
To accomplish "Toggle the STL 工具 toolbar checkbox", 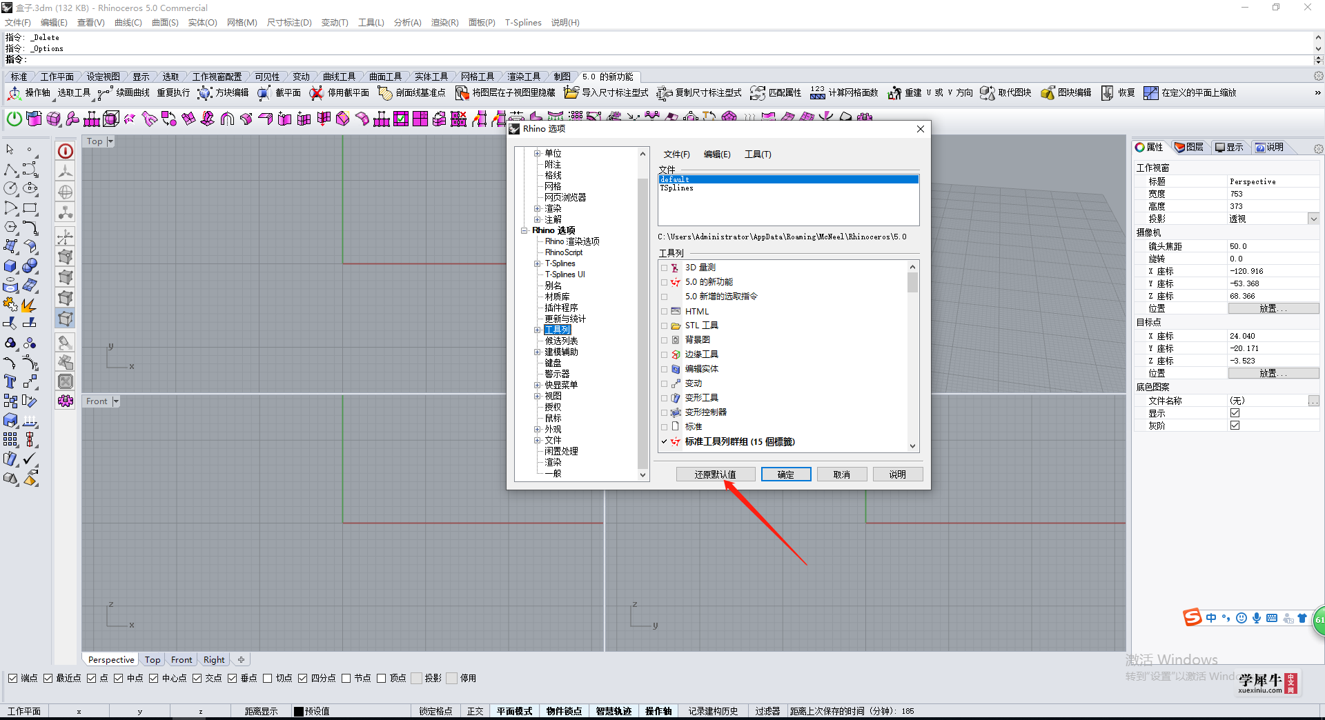I will pos(665,326).
